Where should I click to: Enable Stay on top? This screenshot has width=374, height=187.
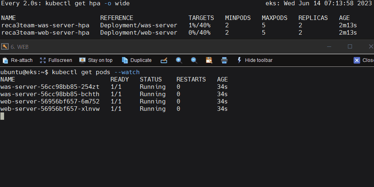pos(96,60)
